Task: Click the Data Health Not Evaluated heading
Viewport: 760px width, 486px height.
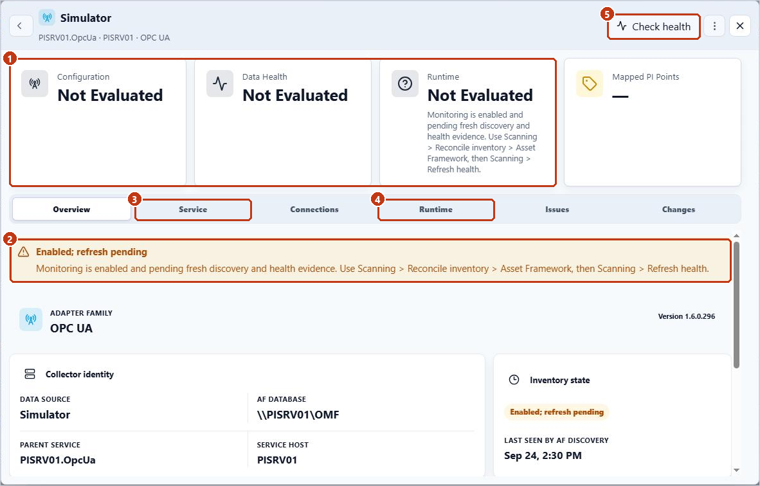Action: pos(295,95)
